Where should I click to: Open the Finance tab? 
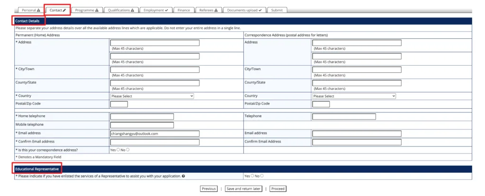(183, 10)
